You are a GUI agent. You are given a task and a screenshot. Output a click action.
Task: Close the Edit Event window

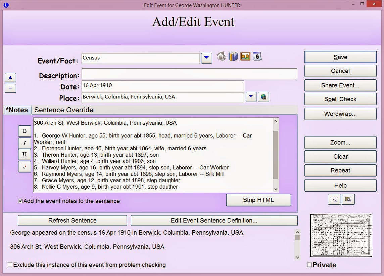374,4
